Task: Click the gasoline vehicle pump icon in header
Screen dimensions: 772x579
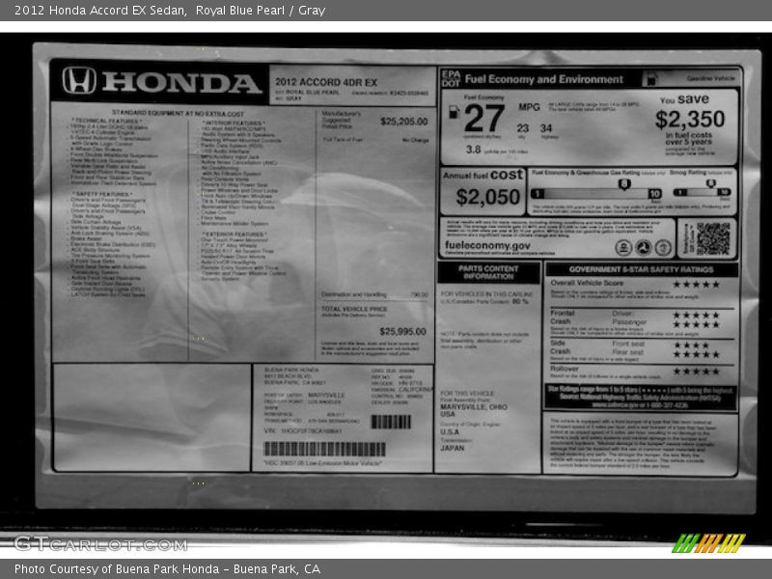Action: pos(651,79)
